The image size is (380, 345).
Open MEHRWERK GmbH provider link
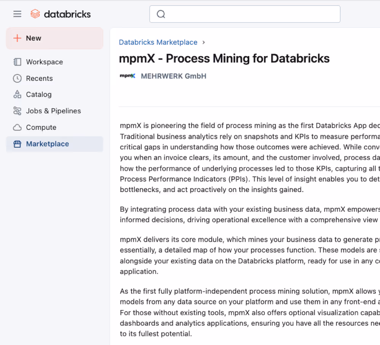click(x=174, y=76)
